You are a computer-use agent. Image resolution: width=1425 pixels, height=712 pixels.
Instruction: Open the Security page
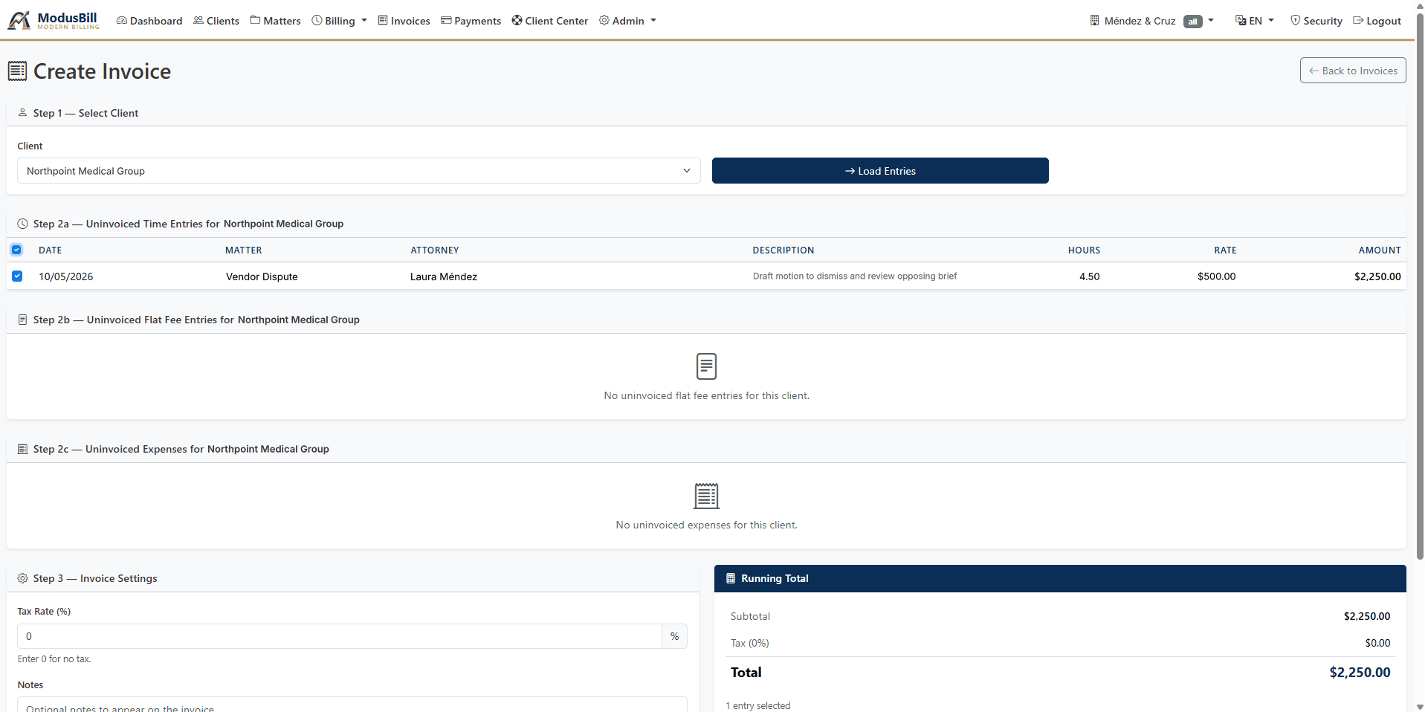click(x=1316, y=21)
